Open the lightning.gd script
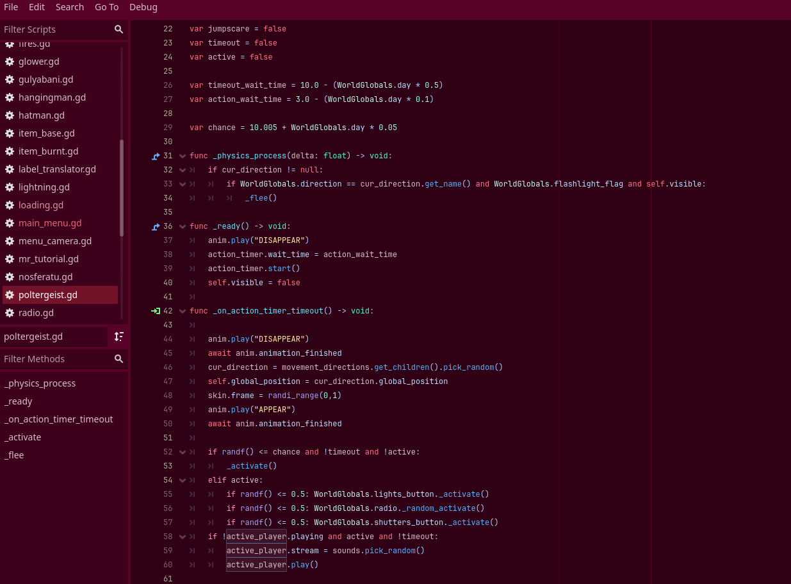The height and width of the screenshot is (584, 791). tap(44, 187)
